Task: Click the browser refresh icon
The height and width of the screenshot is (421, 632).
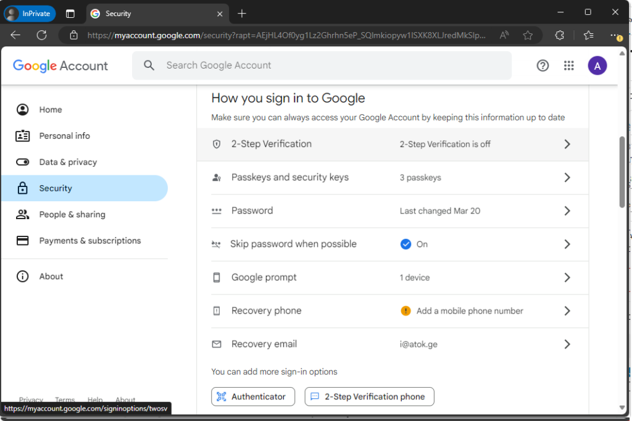Action: (41, 35)
